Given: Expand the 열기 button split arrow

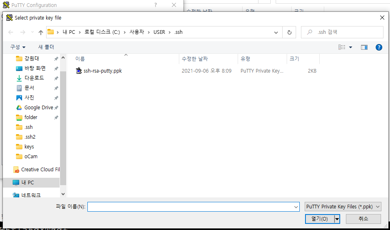Looking at the screenshot, I should coord(337,219).
